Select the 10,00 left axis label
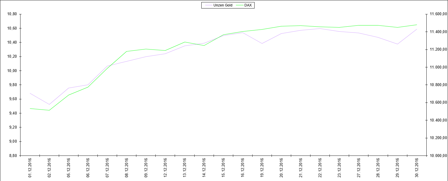This screenshot has height=181, width=448. point(12,71)
